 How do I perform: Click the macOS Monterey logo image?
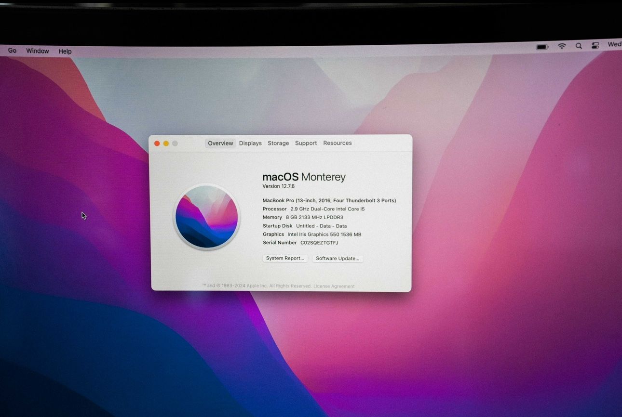(x=206, y=216)
